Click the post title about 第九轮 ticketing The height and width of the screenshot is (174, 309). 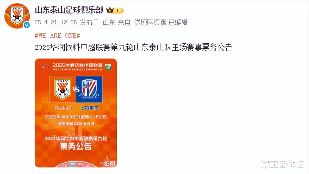click(134, 47)
